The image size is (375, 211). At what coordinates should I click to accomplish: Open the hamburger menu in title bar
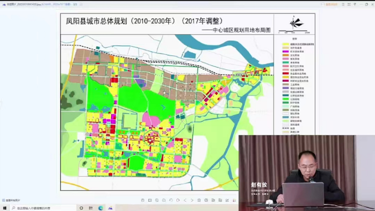pyautogui.click(x=343, y=4)
